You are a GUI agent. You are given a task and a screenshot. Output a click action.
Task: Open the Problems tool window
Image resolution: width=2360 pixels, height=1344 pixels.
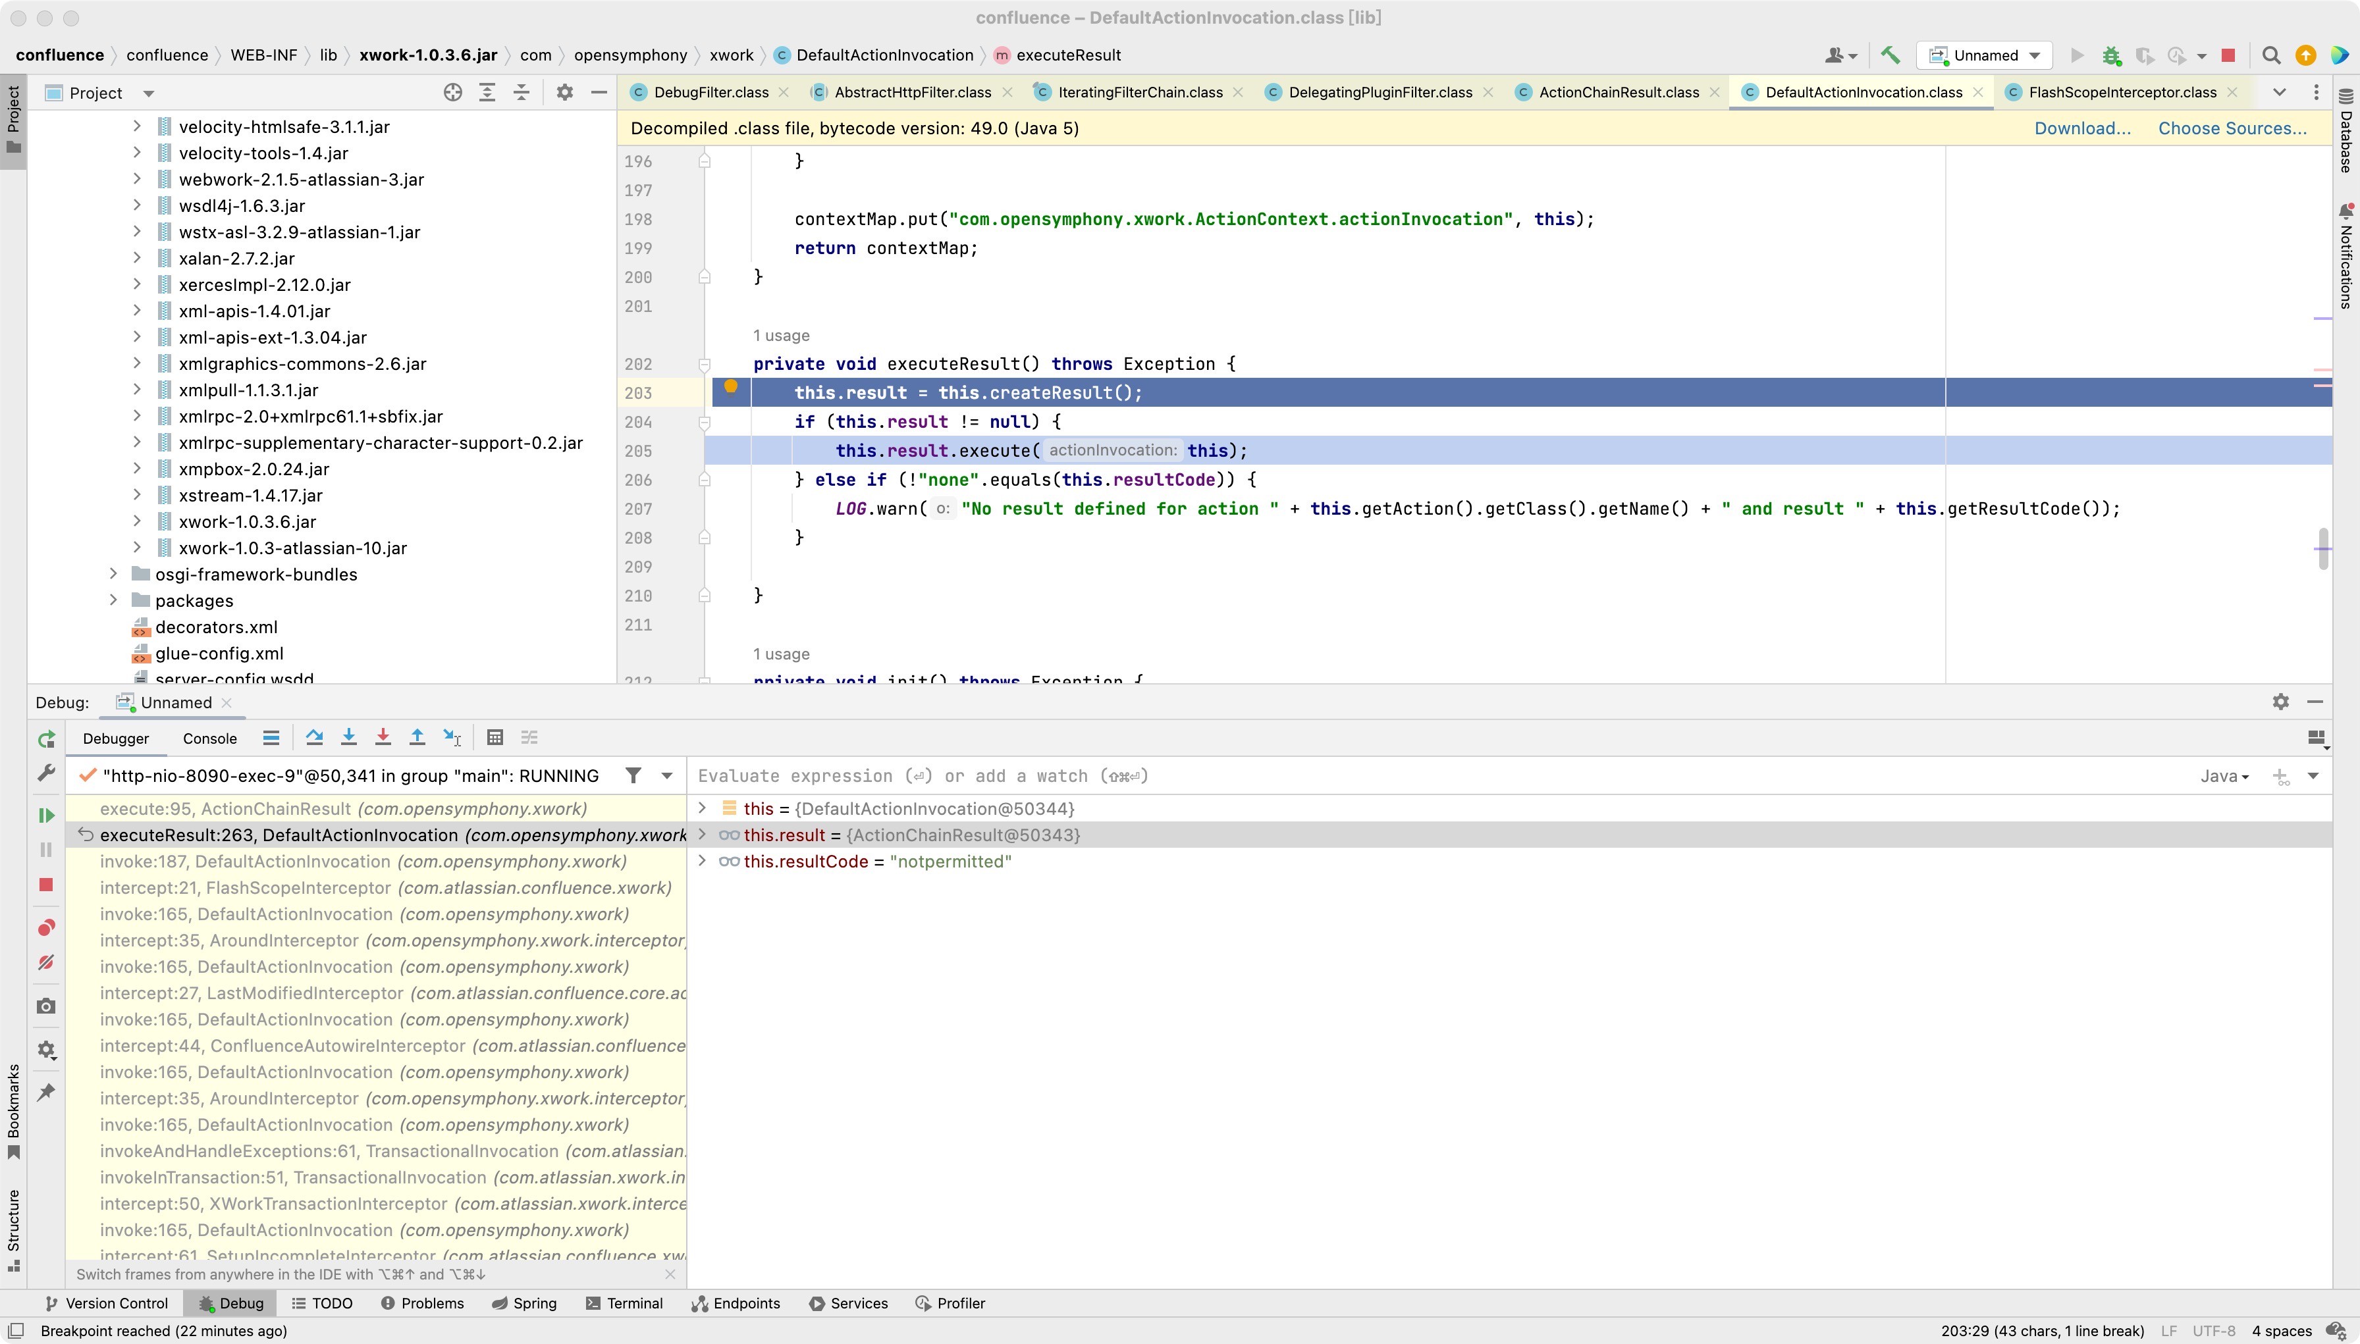[x=422, y=1303]
